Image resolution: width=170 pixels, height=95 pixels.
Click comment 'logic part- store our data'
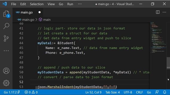(x=81, y=28)
